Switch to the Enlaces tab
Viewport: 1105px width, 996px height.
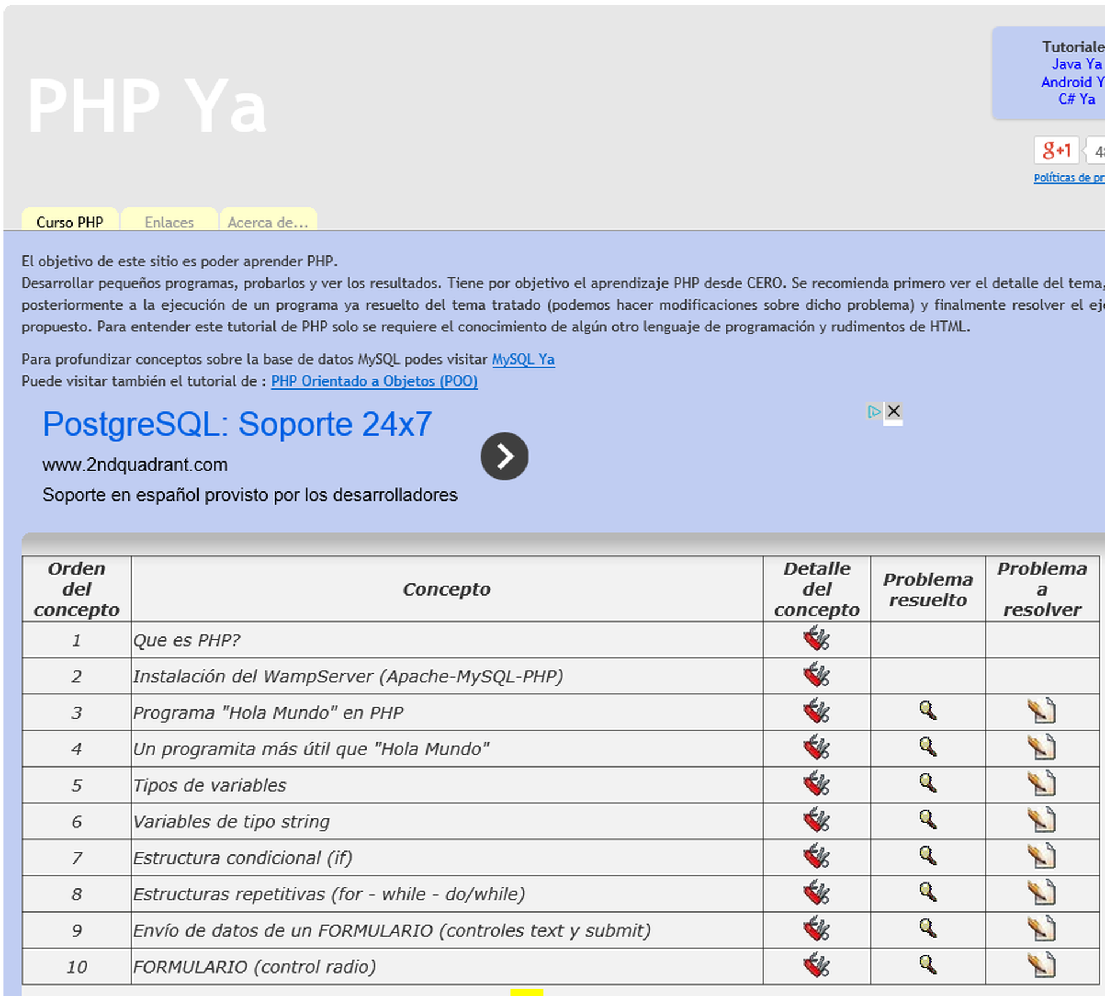169,222
